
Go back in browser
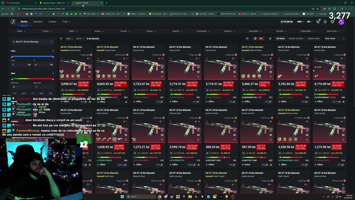pos(3,9)
